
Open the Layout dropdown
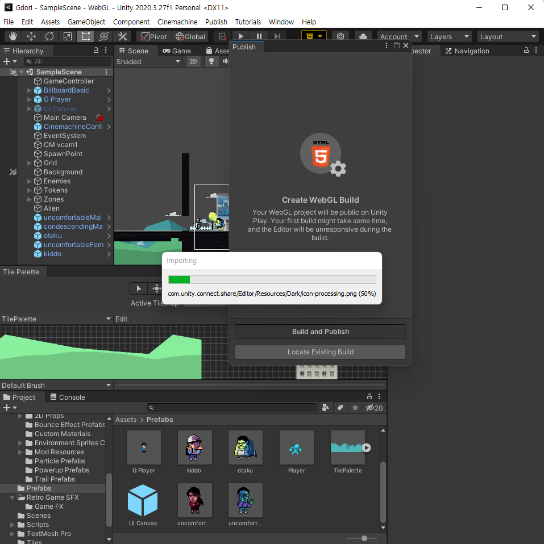click(x=508, y=36)
